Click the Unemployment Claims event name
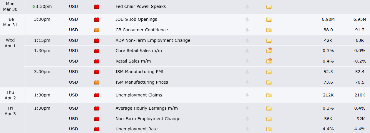 [x=139, y=95]
